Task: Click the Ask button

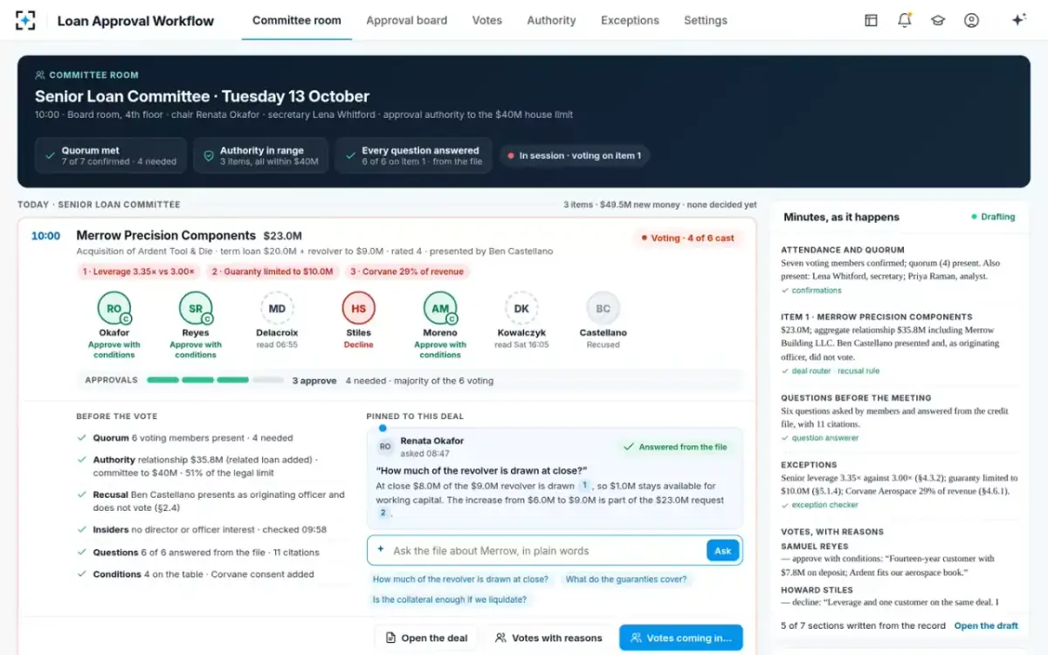Action: pos(723,550)
